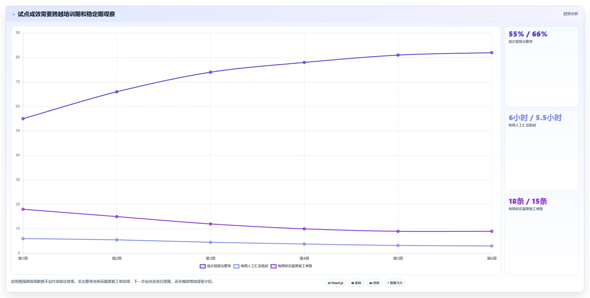Image resolution: width=590 pixels, height=298 pixels.
Task: Click the 第4周 x-axis label
Action: pos(304,258)
